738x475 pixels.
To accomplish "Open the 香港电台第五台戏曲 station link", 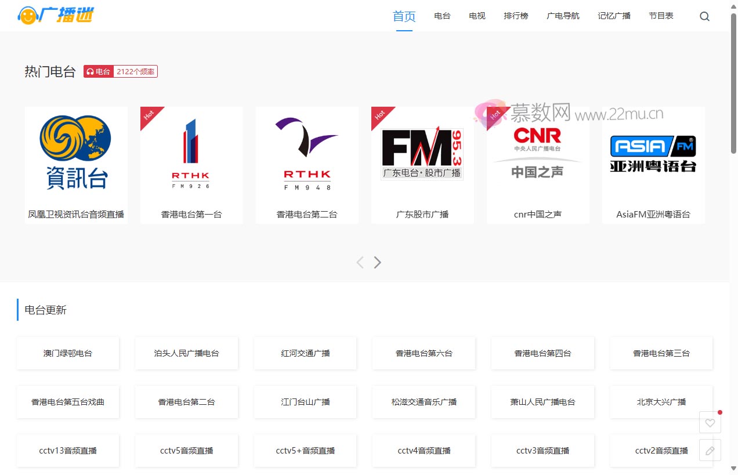I will [x=67, y=402].
